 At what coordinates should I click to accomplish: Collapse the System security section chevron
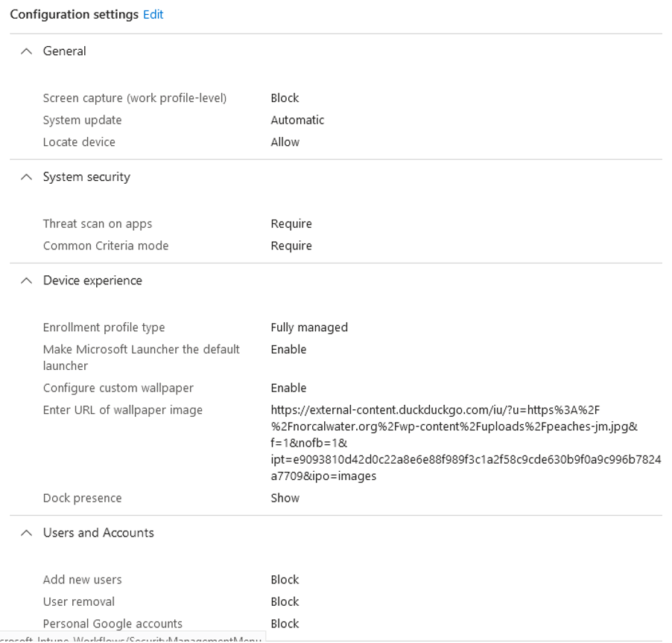[27, 177]
